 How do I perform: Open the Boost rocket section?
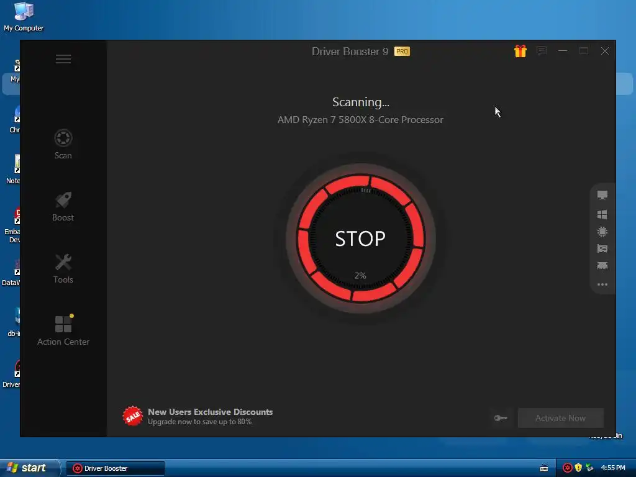tap(63, 207)
